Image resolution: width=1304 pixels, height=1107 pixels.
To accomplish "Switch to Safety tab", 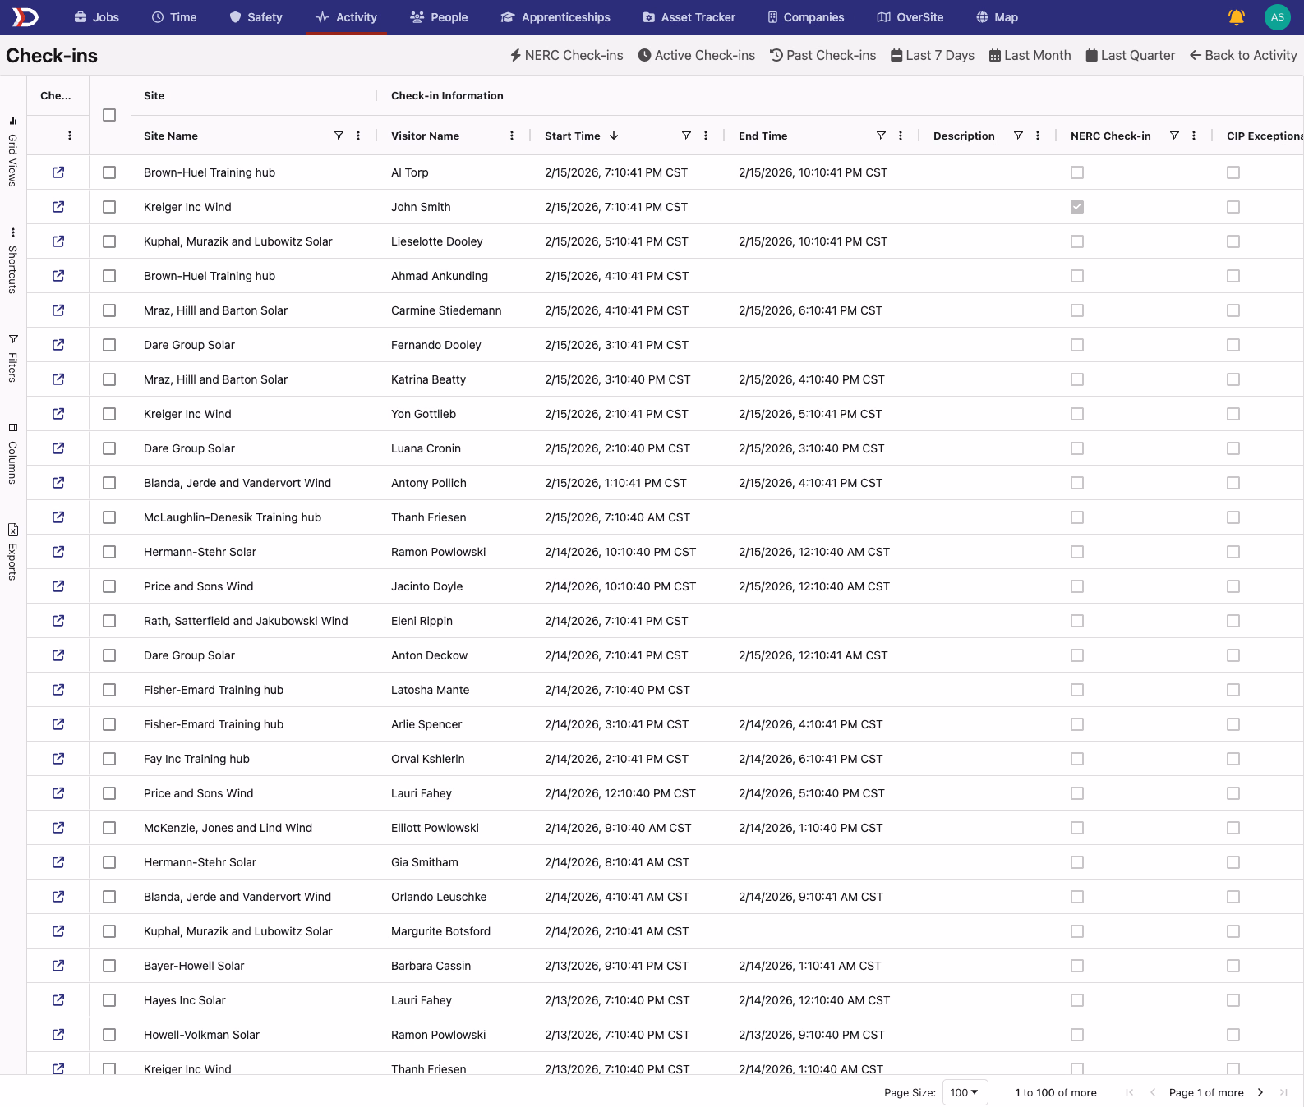I will point(256,17).
